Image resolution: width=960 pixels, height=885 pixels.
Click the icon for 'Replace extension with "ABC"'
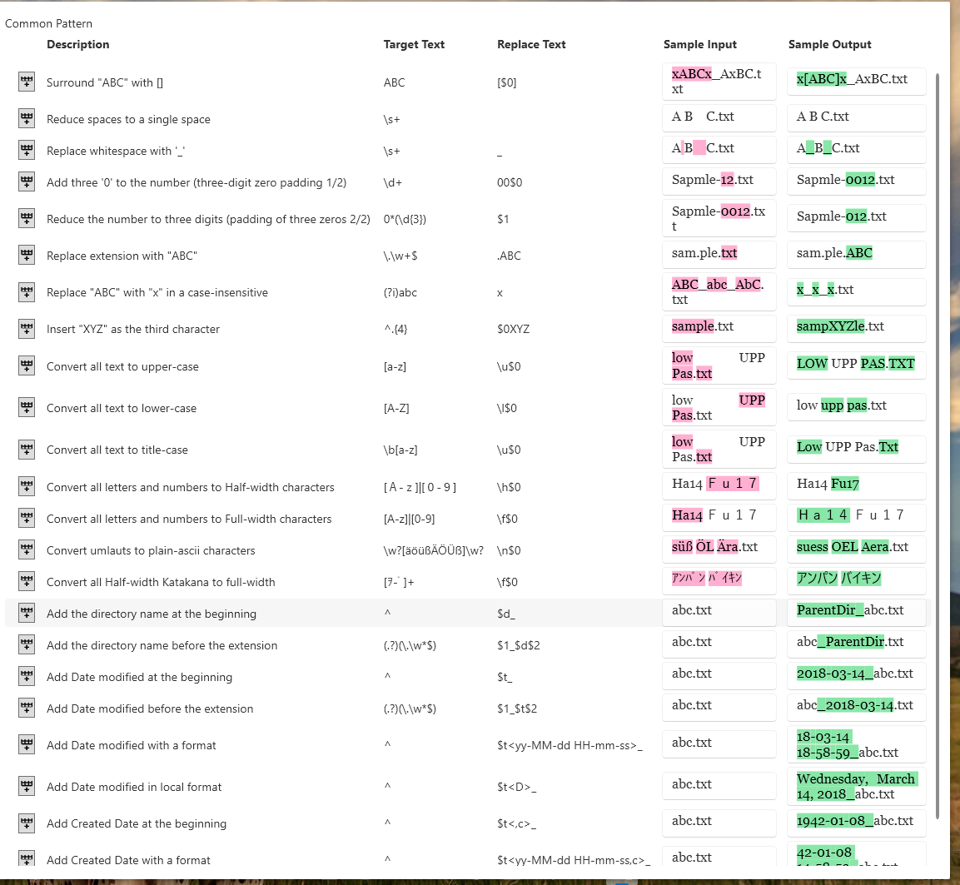point(27,256)
